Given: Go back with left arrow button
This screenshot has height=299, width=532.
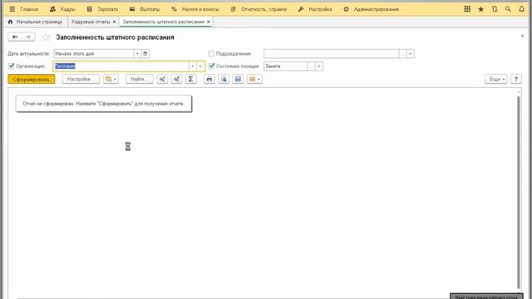Looking at the screenshot, I should 15,37.
